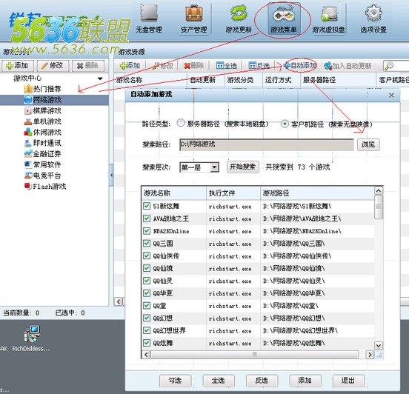Open the 游戏更新 game update icon
This screenshot has height=394, width=409.
pyautogui.click(x=239, y=19)
